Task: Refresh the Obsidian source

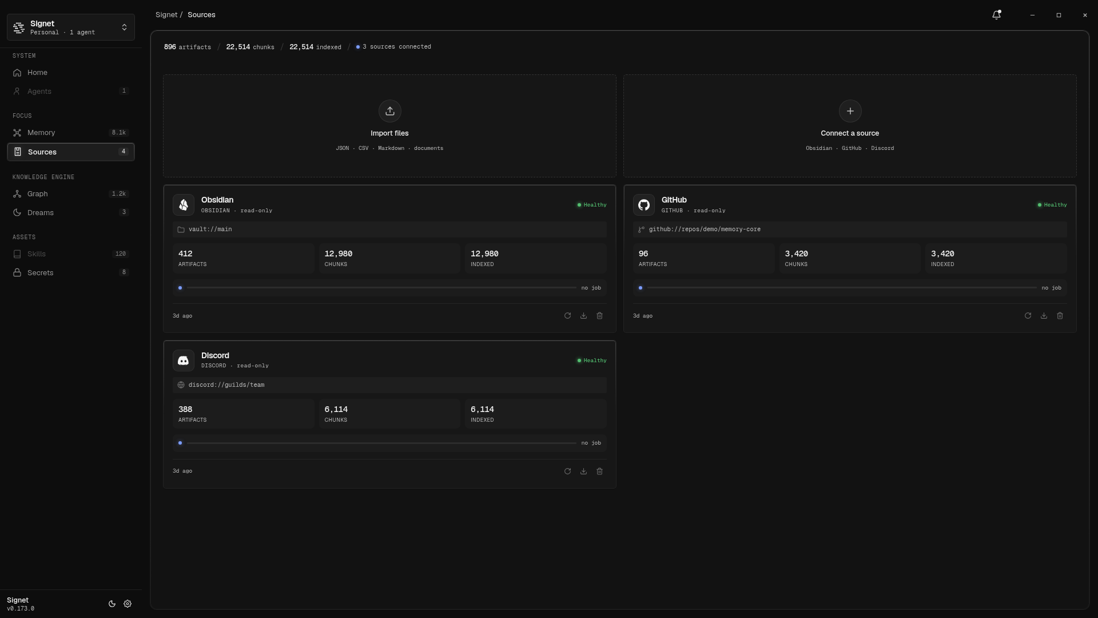Action: coord(567,316)
